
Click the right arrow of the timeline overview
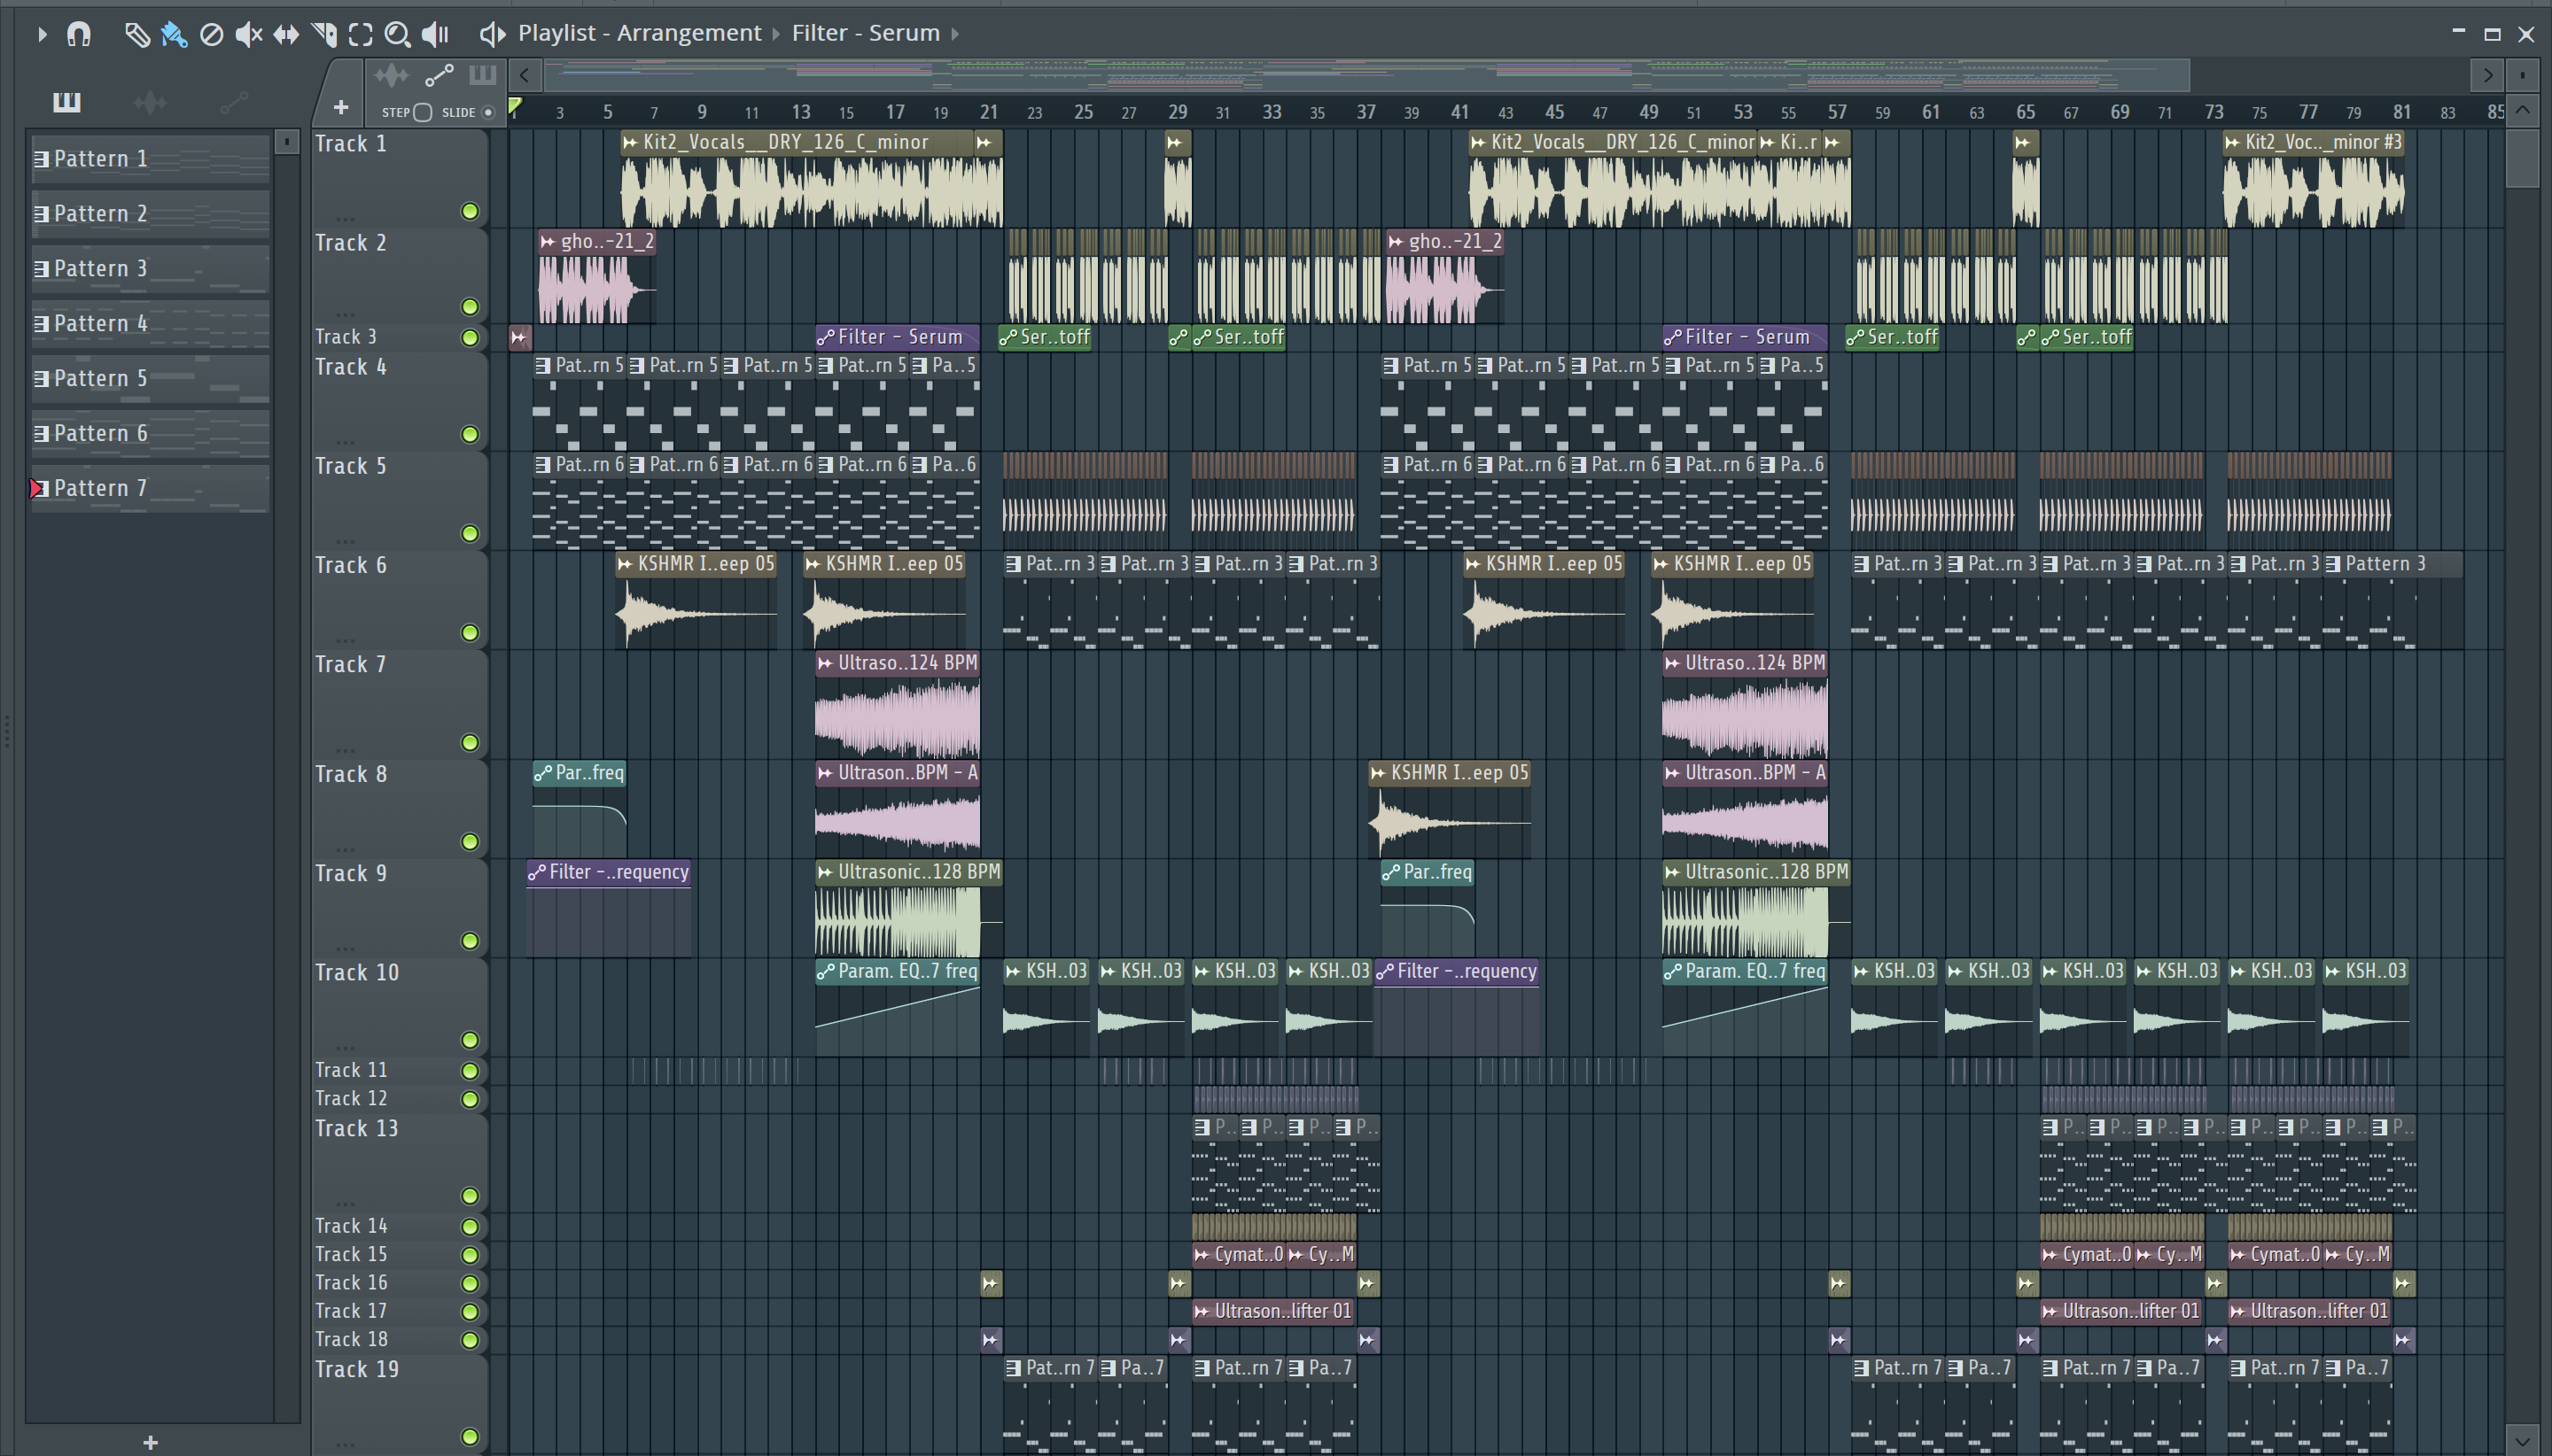(x=2487, y=75)
